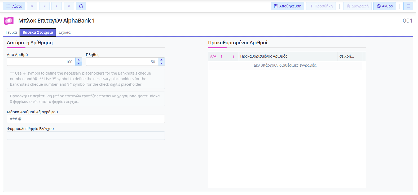Click the pink cheque book icon
The image size is (418, 195).
(x=9, y=21)
